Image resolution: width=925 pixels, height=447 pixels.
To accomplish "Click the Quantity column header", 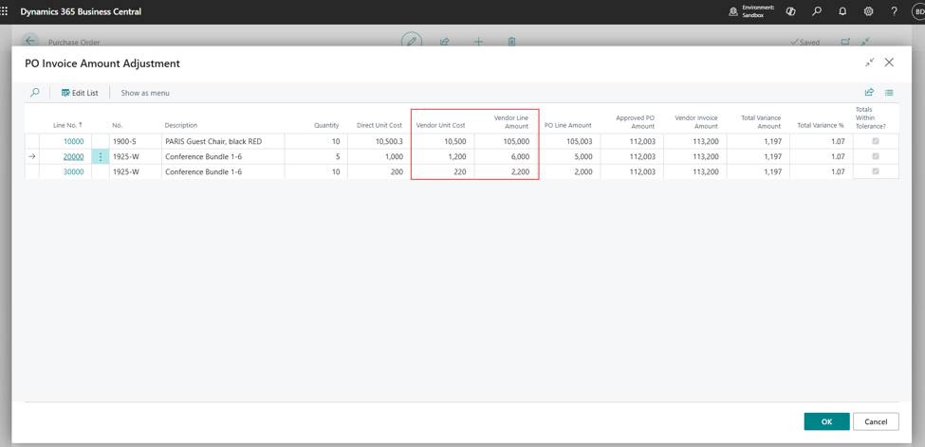I will (x=326, y=125).
